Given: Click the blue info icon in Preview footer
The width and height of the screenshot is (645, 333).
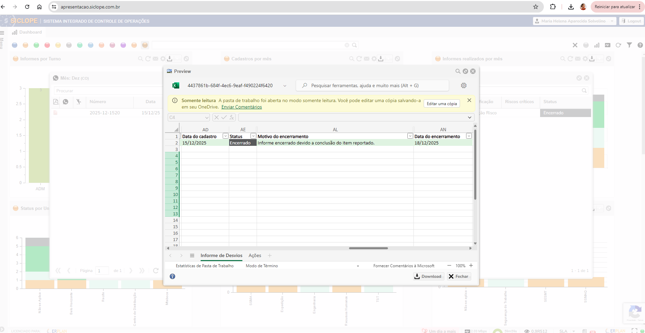Looking at the screenshot, I should 172,276.
